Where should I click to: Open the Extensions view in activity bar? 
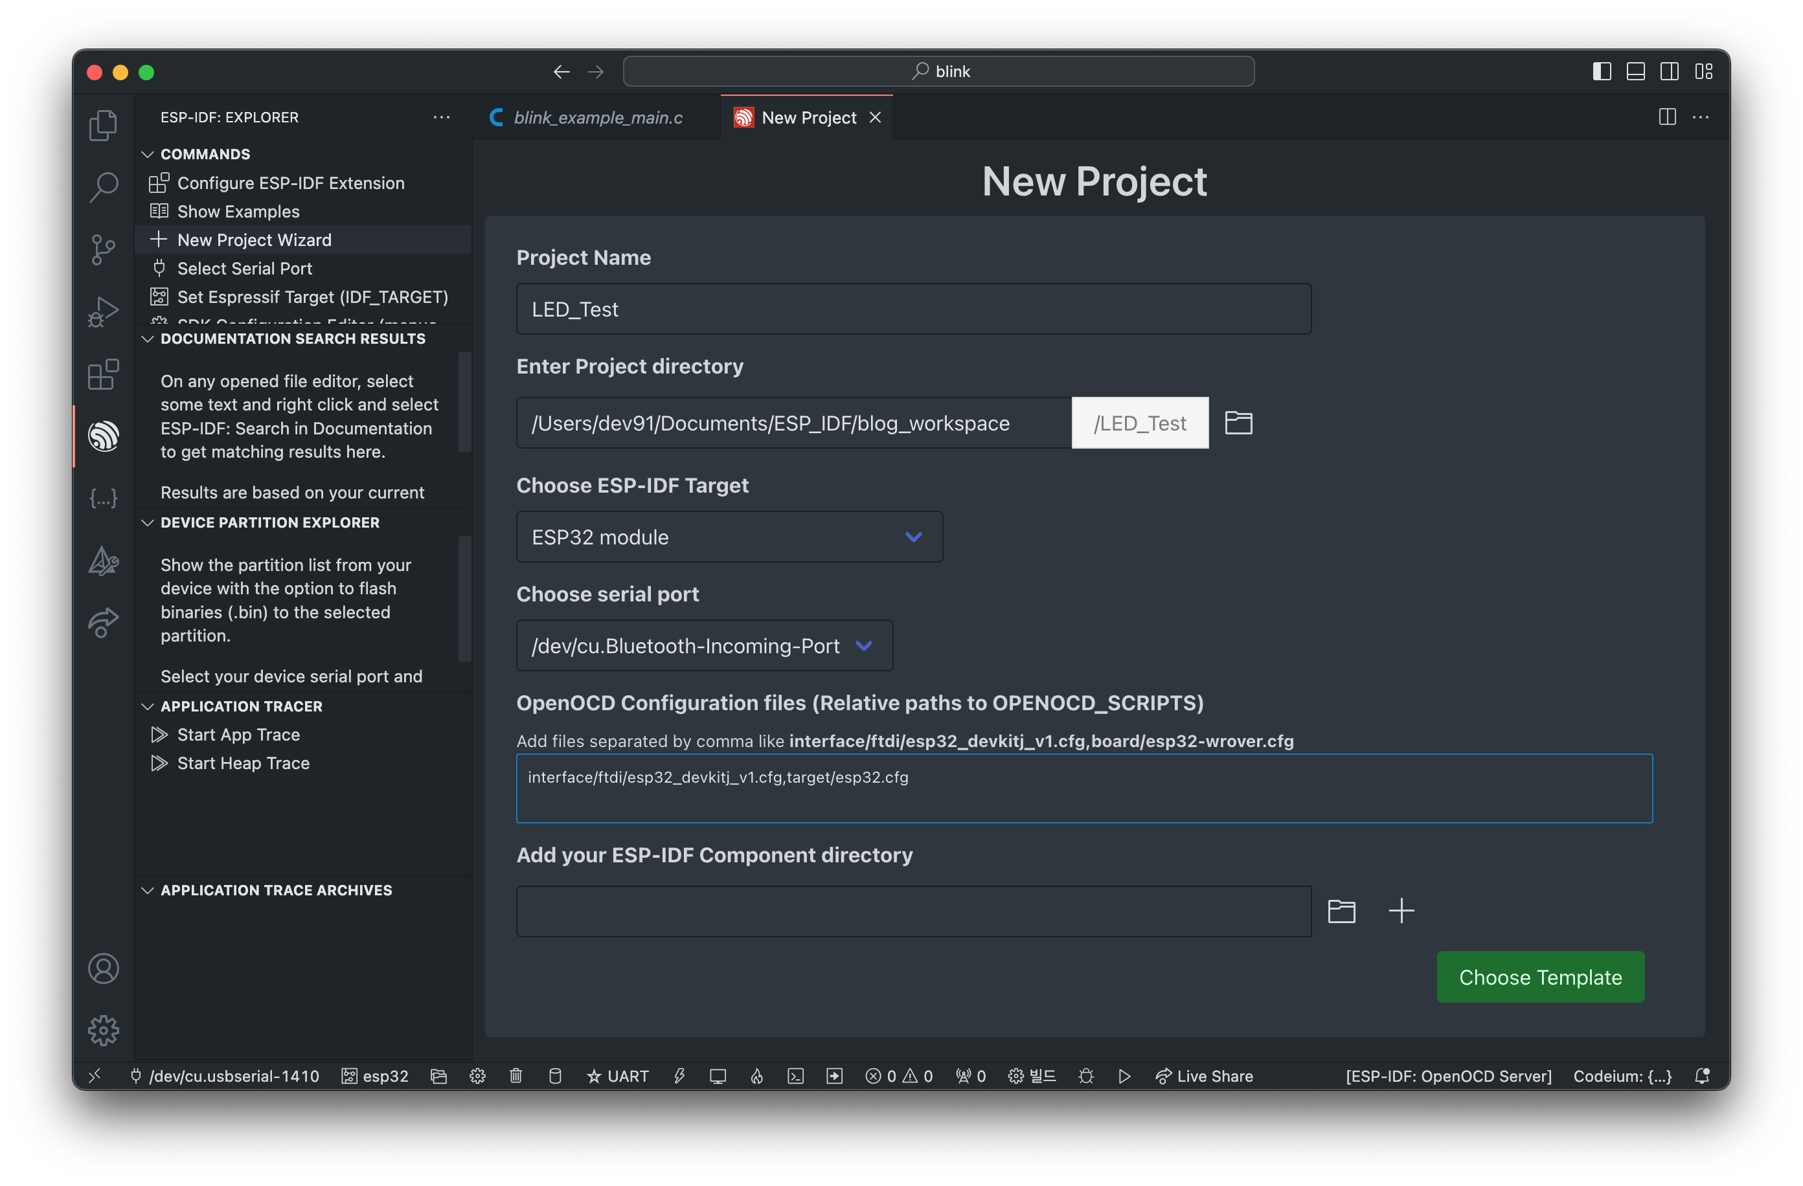pos(103,374)
